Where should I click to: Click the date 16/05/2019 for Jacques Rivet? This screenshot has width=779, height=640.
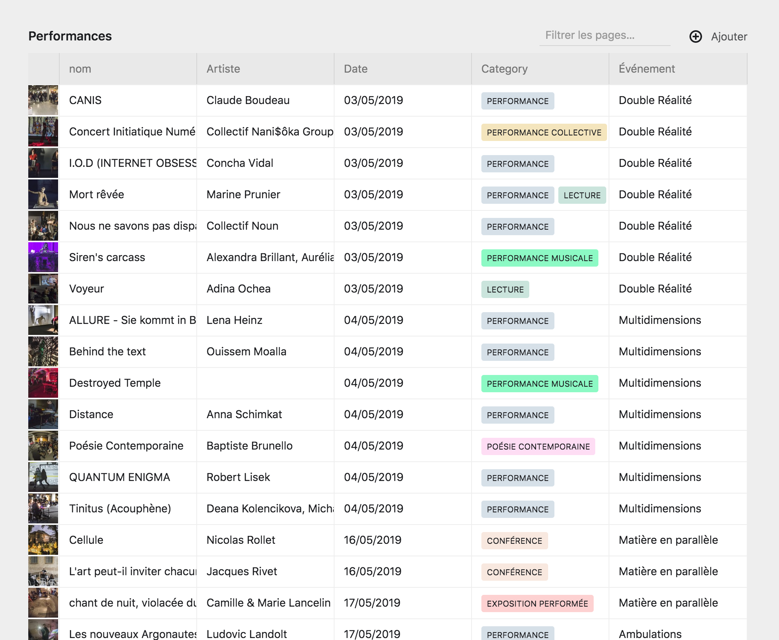click(x=372, y=572)
